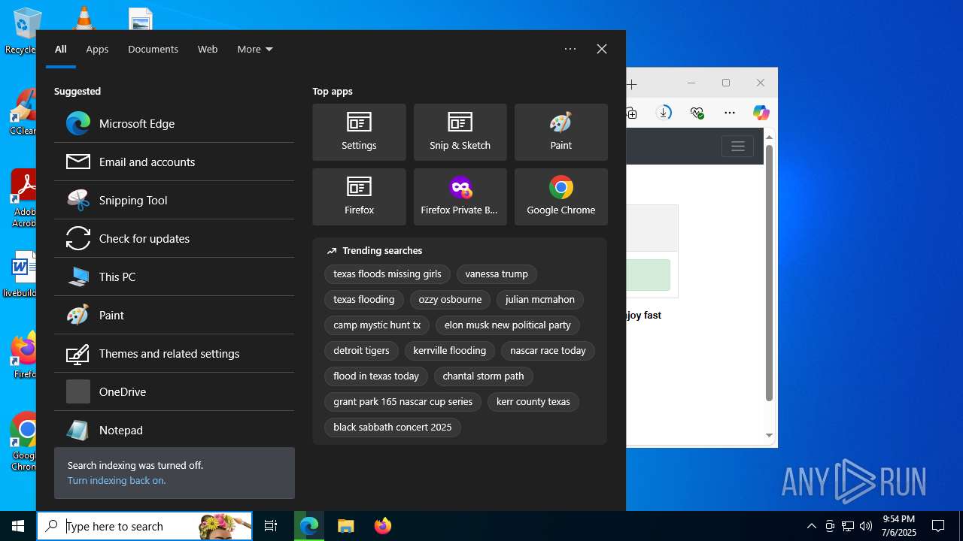Open the notification center icon

click(938, 526)
